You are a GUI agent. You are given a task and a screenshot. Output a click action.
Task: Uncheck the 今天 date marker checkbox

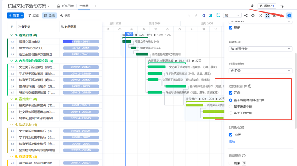click(x=231, y=134)
